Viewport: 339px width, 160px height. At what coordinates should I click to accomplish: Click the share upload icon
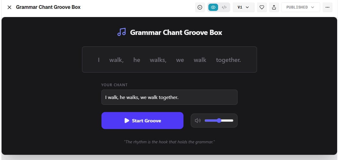point(274,7)
